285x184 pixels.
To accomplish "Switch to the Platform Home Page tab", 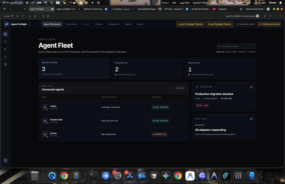I will coord(95,9).
